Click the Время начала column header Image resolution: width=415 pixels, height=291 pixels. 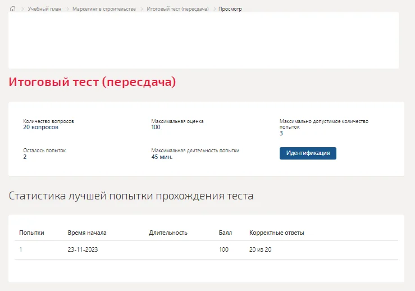click(87, 233)
